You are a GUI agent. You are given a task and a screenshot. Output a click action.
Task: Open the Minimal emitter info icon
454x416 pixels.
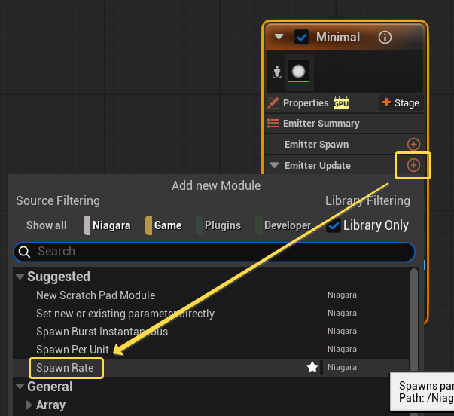(385, 38)
